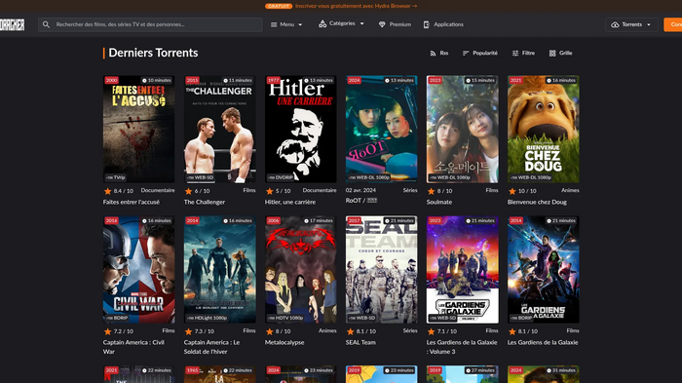
Task: Open the Captain America Soldat de l'hiver poster
Action: tap(219, 270)
